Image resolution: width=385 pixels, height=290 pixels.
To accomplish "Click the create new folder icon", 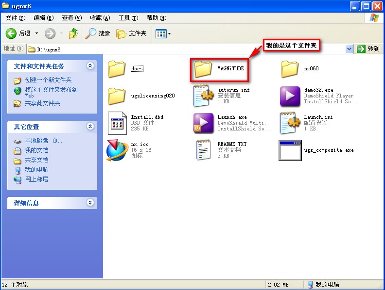I will click(x=17, y=81).
